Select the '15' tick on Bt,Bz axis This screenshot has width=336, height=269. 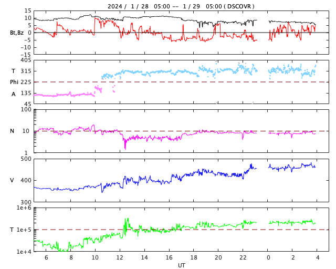(x=28, y=11)
